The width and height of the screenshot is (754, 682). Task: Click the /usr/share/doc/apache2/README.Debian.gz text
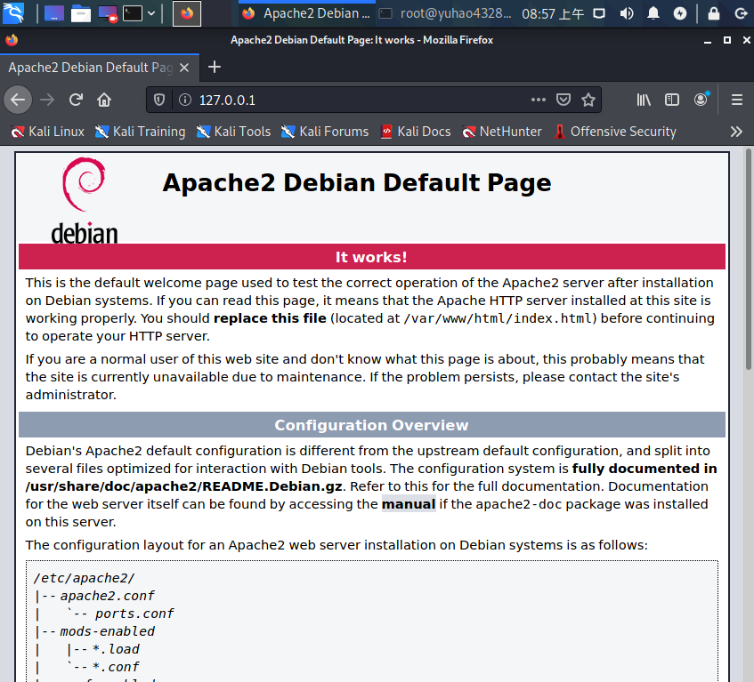tap(183, 486)
